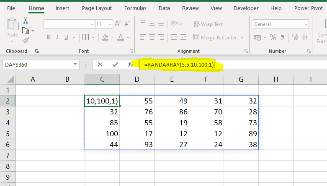Set Middle Align for cell
327x186 pixels.
pos(152,24)
